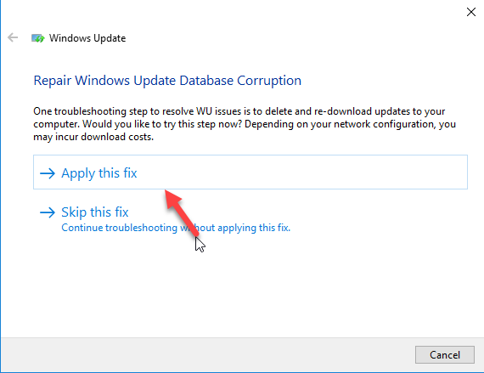Click the first line mentioning WU issues

point(239,111)
